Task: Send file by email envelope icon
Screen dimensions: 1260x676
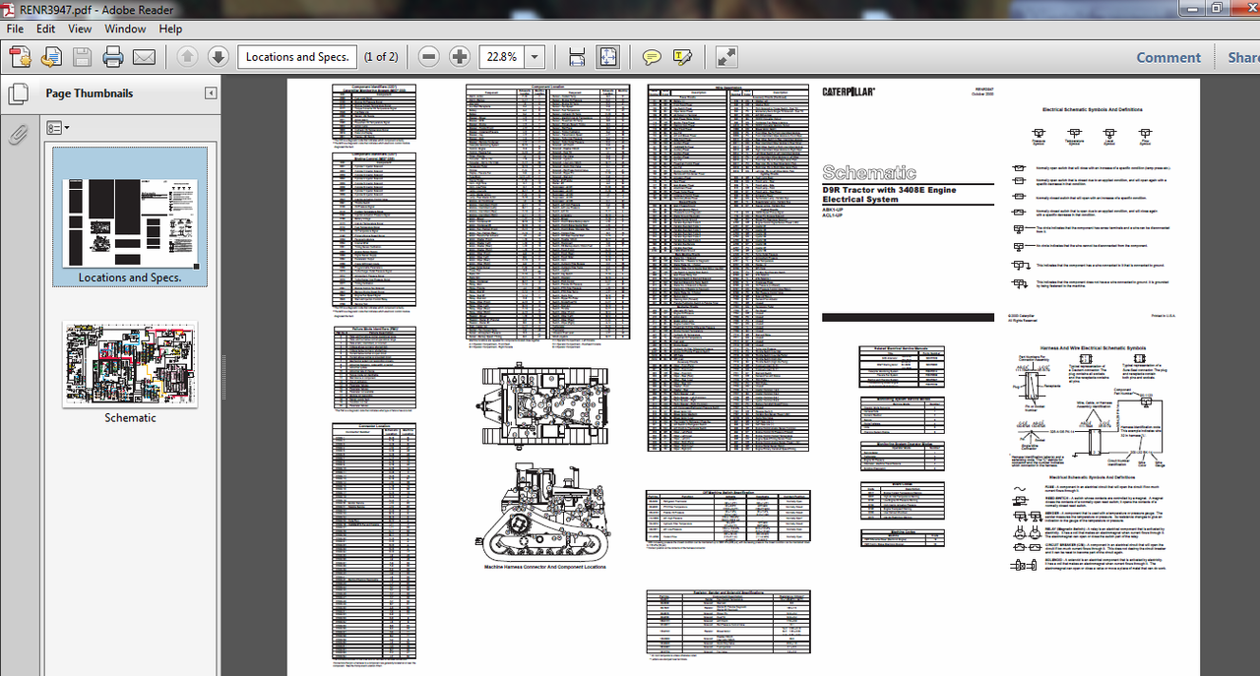Action: pos(144,57)
